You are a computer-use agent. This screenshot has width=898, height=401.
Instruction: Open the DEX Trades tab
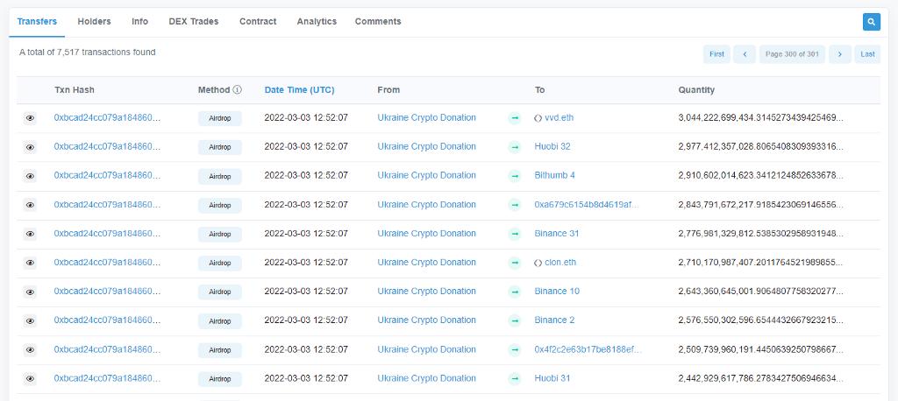click(193, 21)
